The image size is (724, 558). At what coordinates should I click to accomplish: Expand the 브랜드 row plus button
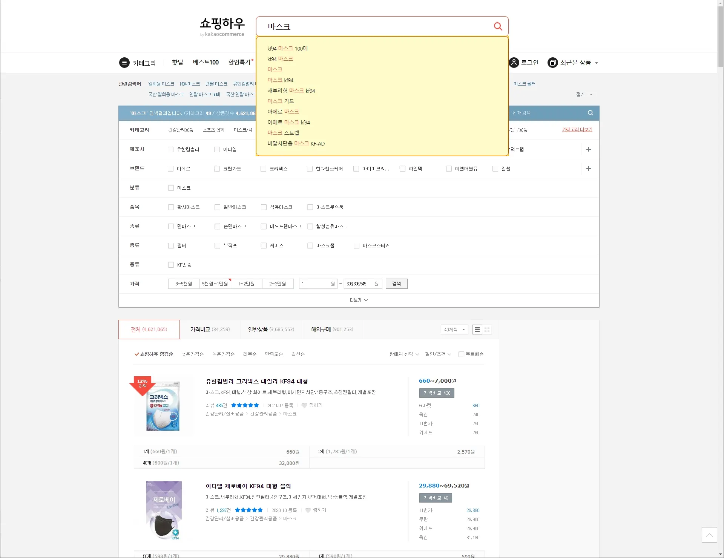point(588,169)
